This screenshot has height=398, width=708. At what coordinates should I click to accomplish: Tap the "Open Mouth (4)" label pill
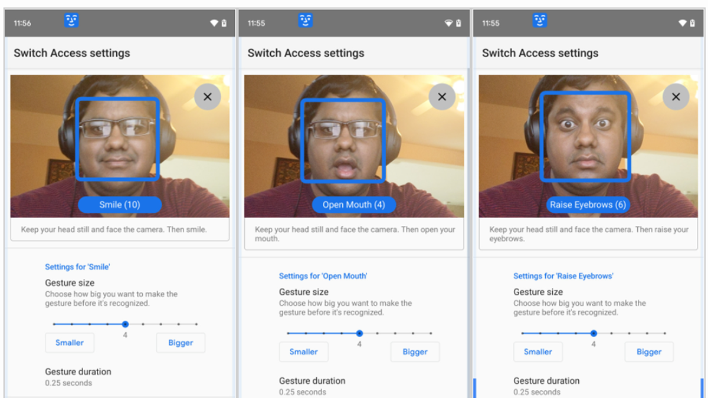tap(353, 205)
